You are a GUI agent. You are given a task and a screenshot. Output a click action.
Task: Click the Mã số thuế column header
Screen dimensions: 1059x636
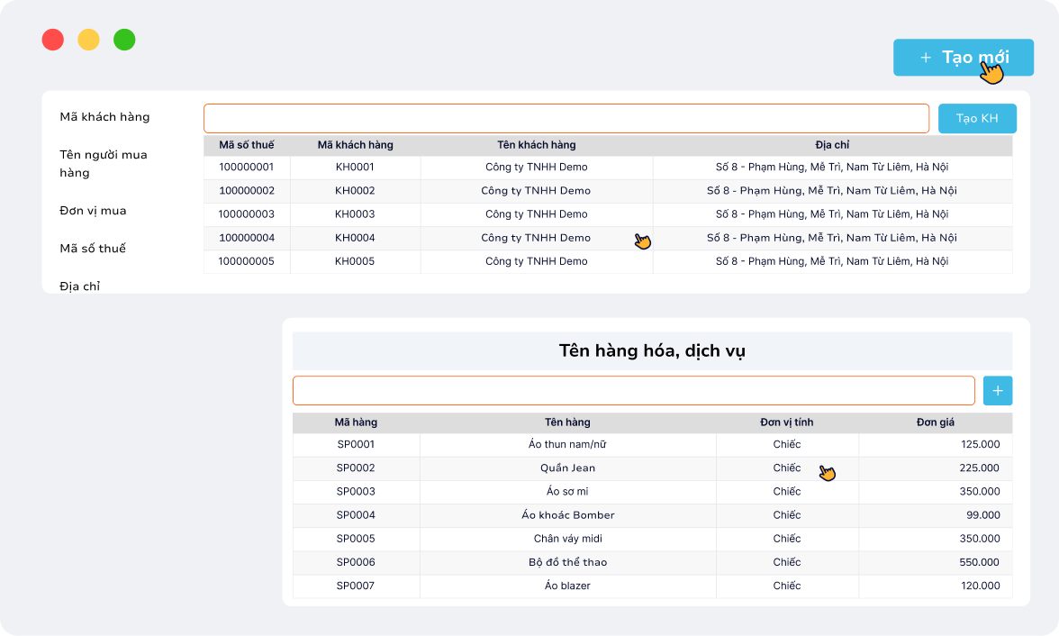click(247, 145)
